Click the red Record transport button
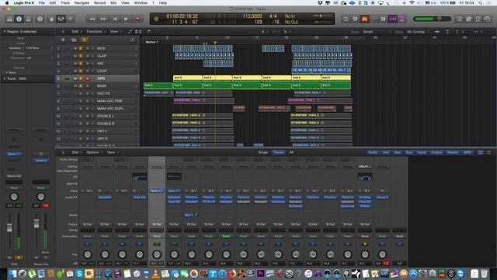This screenshot has height=280, width=497. (137, 19)
